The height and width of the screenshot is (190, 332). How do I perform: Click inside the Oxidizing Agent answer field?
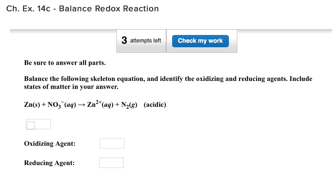(112, 143)
